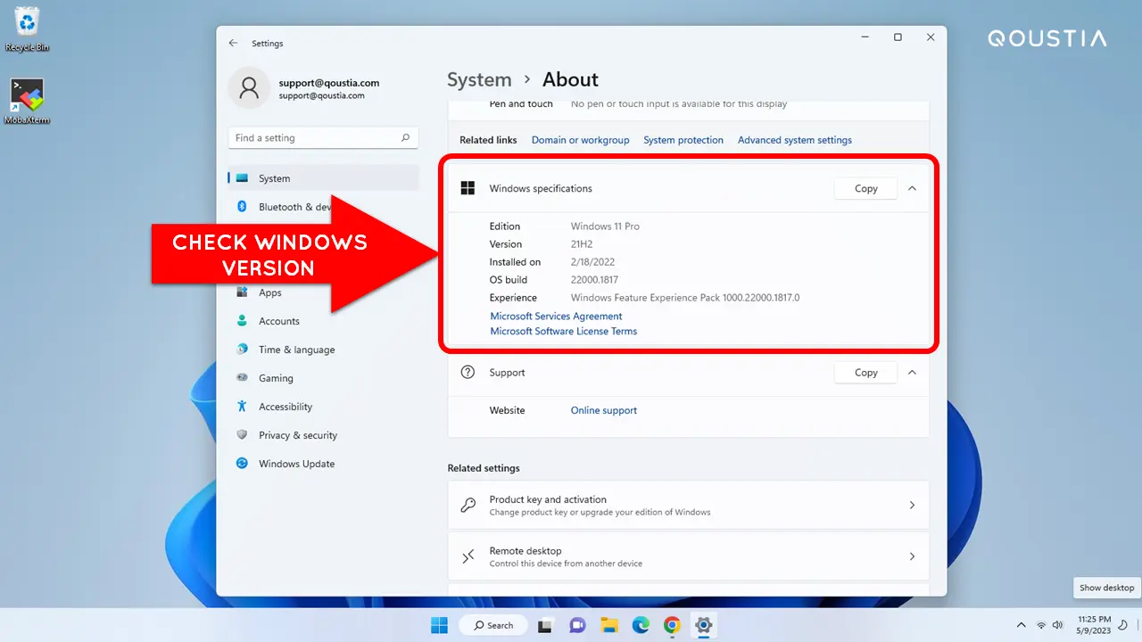The width and height of the screenshot is (1142, 642).
Task: Launch Microsoft Edge from the taskbar
Action: tap(641, 625)
